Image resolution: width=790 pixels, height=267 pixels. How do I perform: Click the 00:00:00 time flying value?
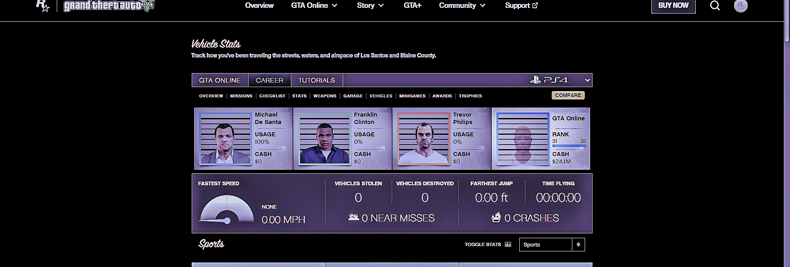558,198
